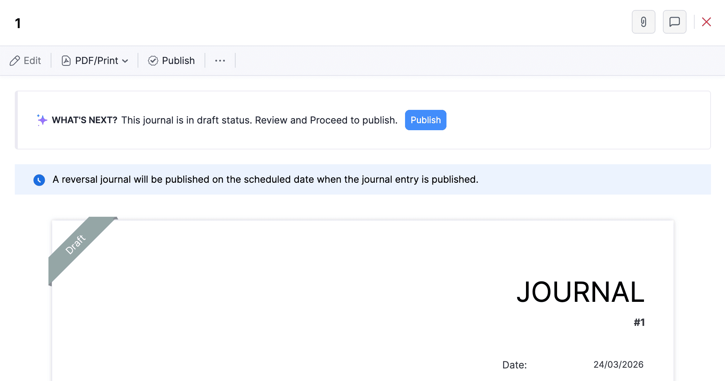
Task: Open the ellipsis overflow menu in the toolbar
Action: coord(220,60)
